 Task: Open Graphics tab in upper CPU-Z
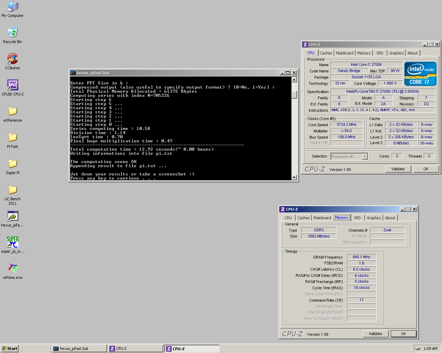tap(396, 53)
